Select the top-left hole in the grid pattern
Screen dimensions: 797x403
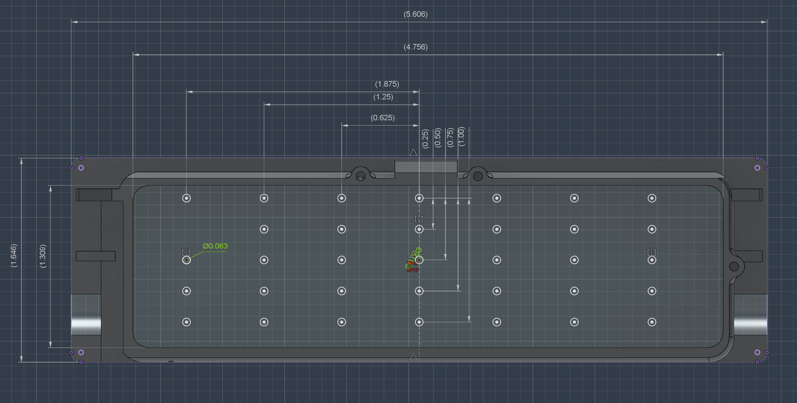(186, 198)
